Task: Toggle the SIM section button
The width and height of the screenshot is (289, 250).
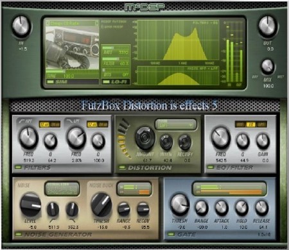Action: (73, 81)
